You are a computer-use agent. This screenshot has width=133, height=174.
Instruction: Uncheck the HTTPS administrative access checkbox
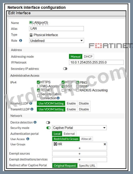[38, 82]
